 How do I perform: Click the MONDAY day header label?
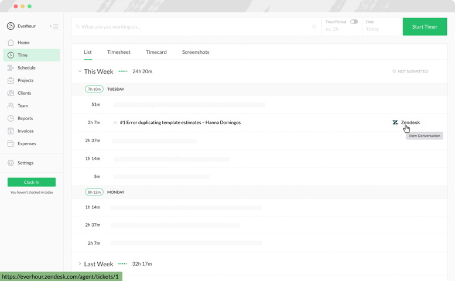pos(115,192)
